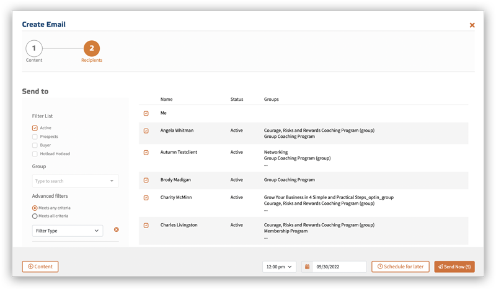The image size is (496, 290).
Task: Select the name Autumn Testclient
Action: 179,152
